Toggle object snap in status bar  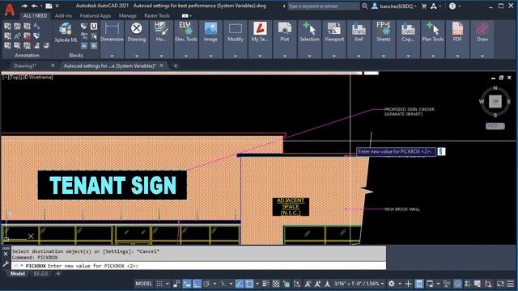point(249,284)
